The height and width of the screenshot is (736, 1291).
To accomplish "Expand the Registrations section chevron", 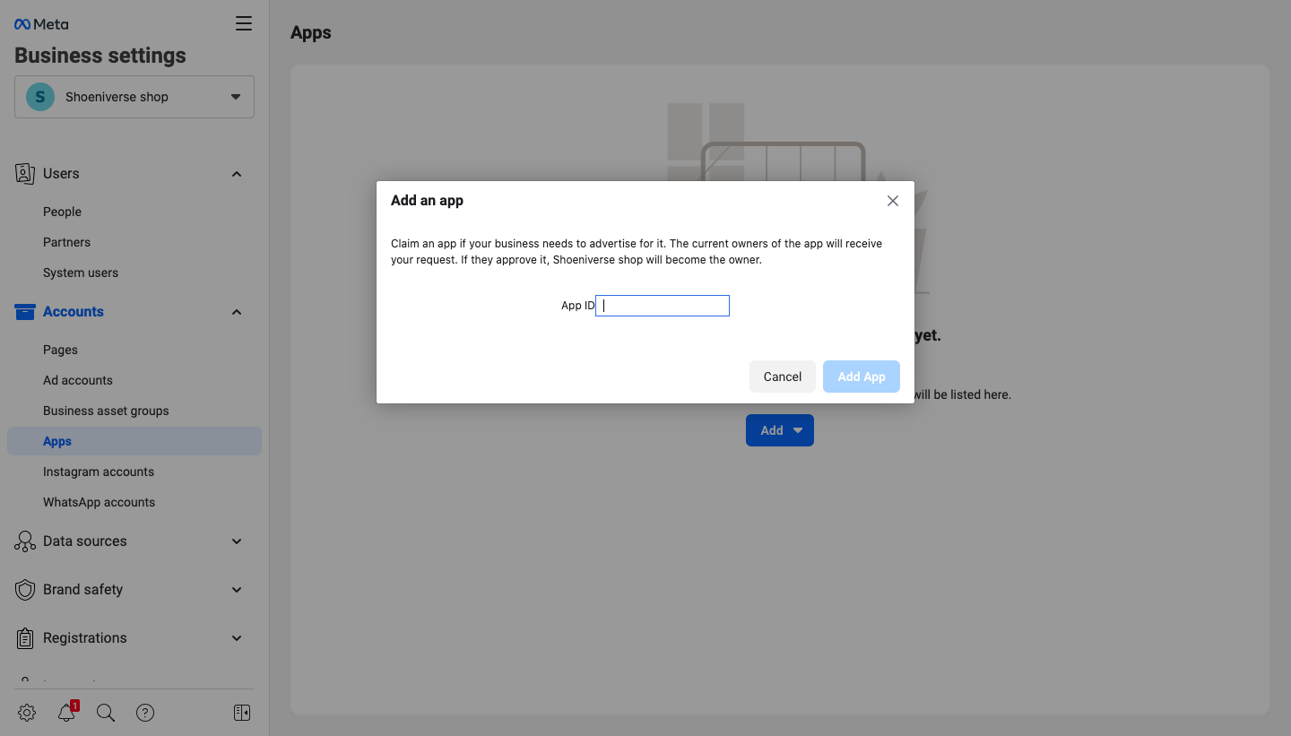I will [237, 638].
